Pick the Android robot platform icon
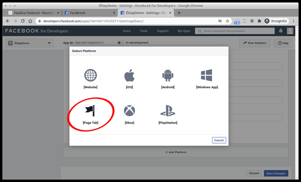 (x=168, y=75)
